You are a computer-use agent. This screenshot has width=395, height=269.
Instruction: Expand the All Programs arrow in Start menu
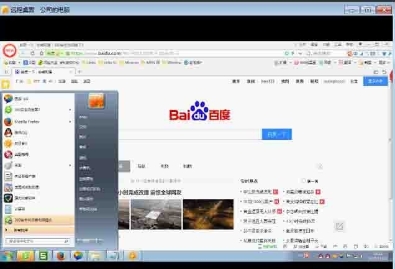7,230
